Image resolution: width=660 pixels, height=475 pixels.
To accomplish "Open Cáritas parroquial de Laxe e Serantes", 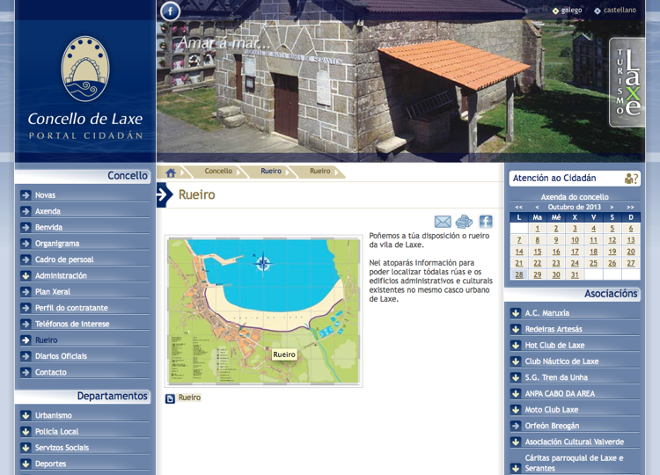I will pyautogui.click(x=574, y=464).
